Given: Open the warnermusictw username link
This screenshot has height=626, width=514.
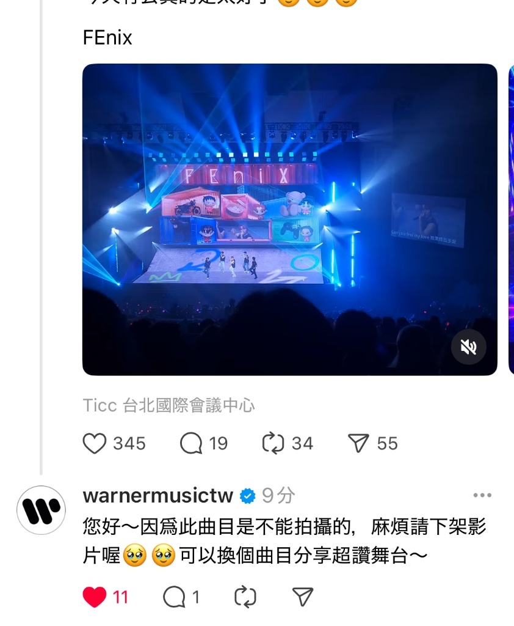Looking at the screenshot, I should (x=158, y=495).
